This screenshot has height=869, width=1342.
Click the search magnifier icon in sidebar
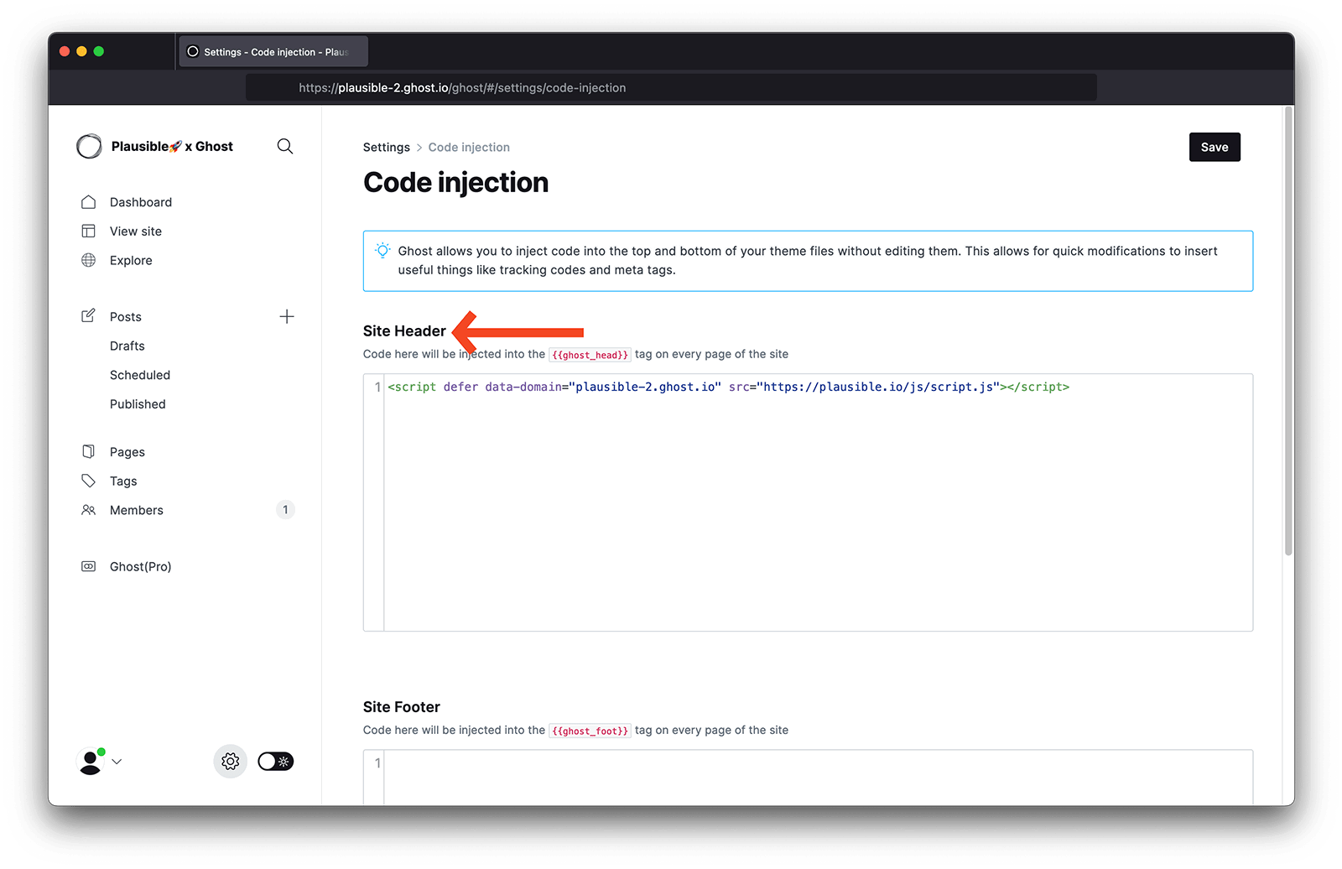(285, 147)
